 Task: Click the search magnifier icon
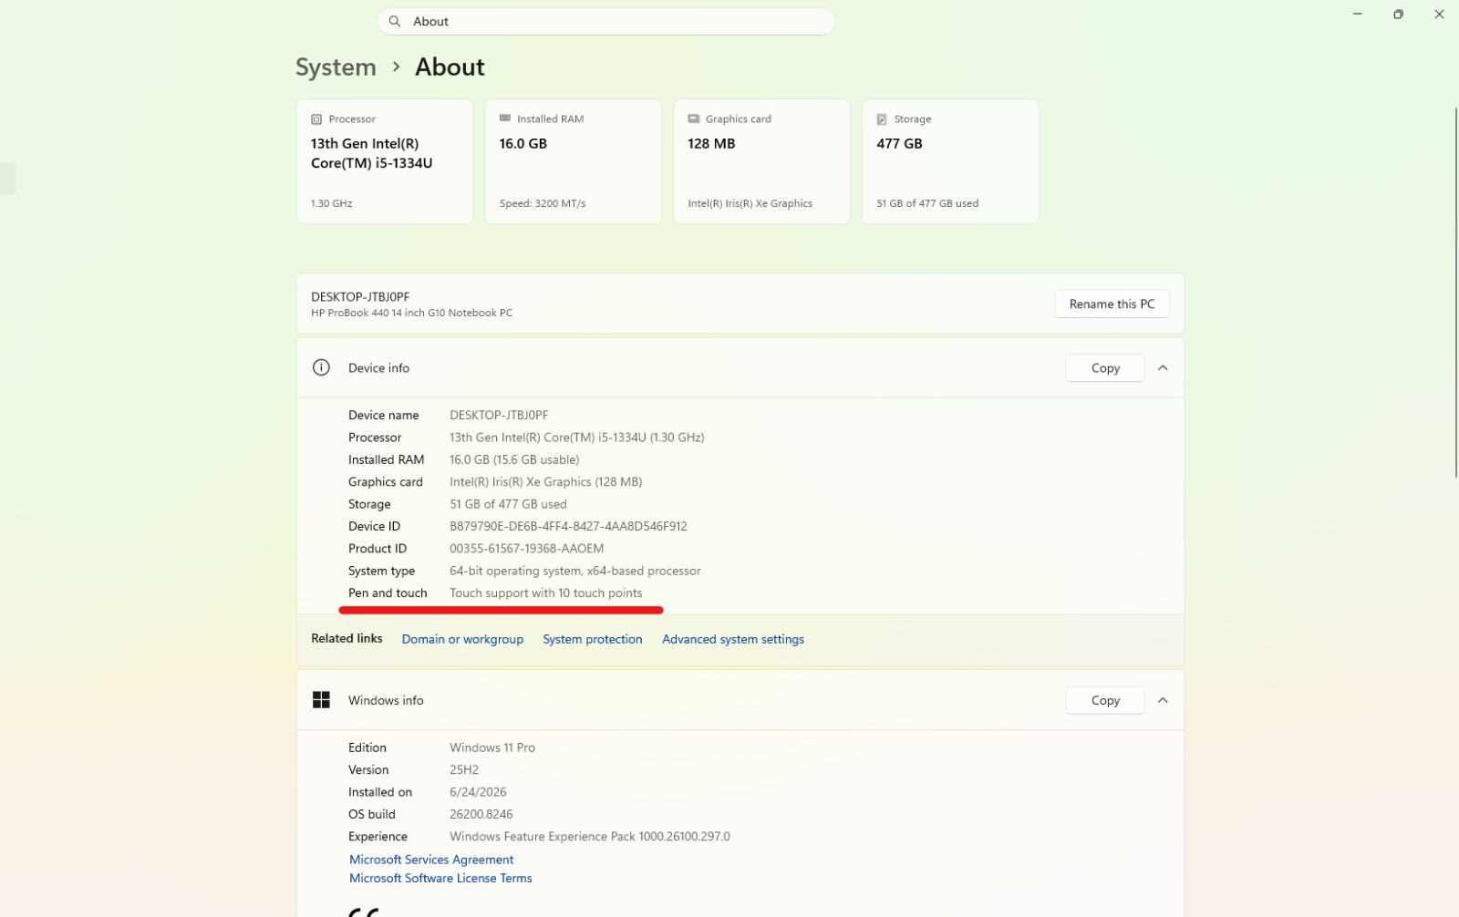point(395,21)
